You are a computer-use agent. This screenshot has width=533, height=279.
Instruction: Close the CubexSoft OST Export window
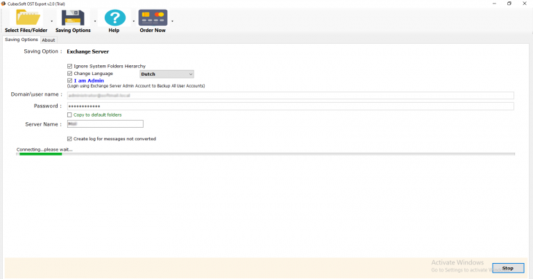(526, 3)
